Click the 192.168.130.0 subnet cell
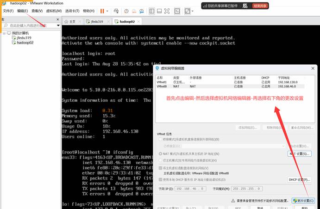Image resolution: width=320 pixels, height=209 pixels. 288,82
